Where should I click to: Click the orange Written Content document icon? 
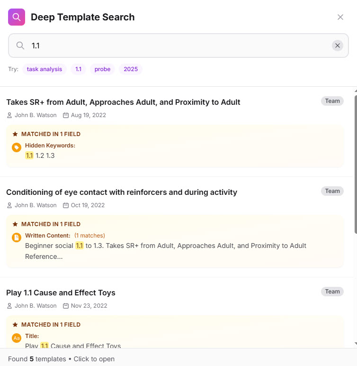[x=17, y=238]
